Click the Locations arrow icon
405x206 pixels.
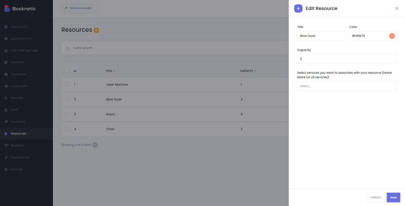pos(6,122)
